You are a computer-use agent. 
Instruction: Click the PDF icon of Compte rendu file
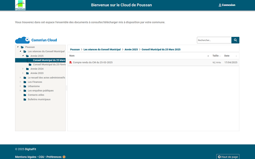click(70, 62)
